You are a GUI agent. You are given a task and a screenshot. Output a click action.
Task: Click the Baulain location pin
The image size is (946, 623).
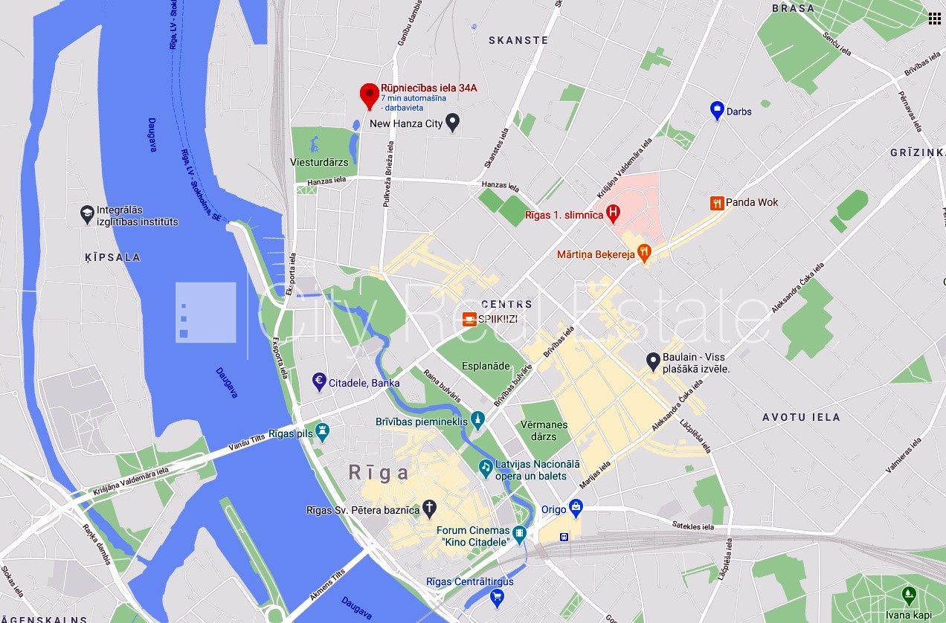point(653,361)
